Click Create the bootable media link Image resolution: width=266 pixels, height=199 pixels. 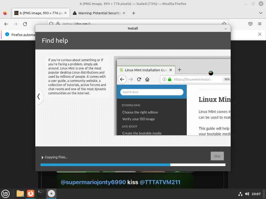coord(142,133)
